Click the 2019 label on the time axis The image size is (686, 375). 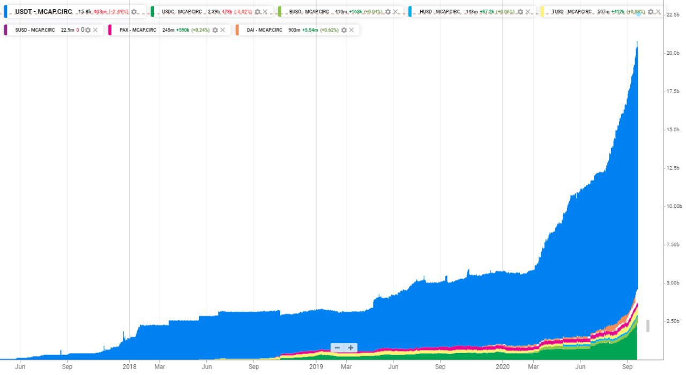[316, 367]
